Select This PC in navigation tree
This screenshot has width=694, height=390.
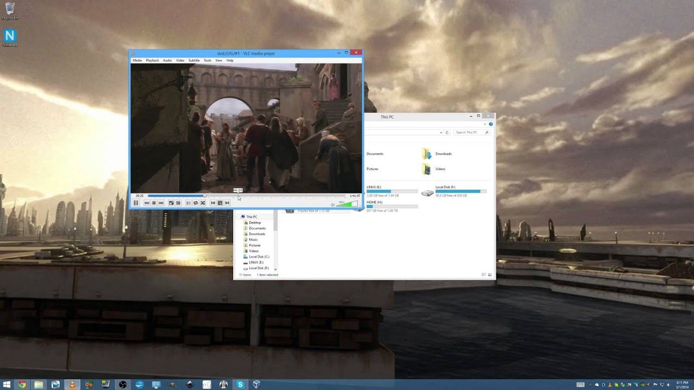[x=252, y=217]
